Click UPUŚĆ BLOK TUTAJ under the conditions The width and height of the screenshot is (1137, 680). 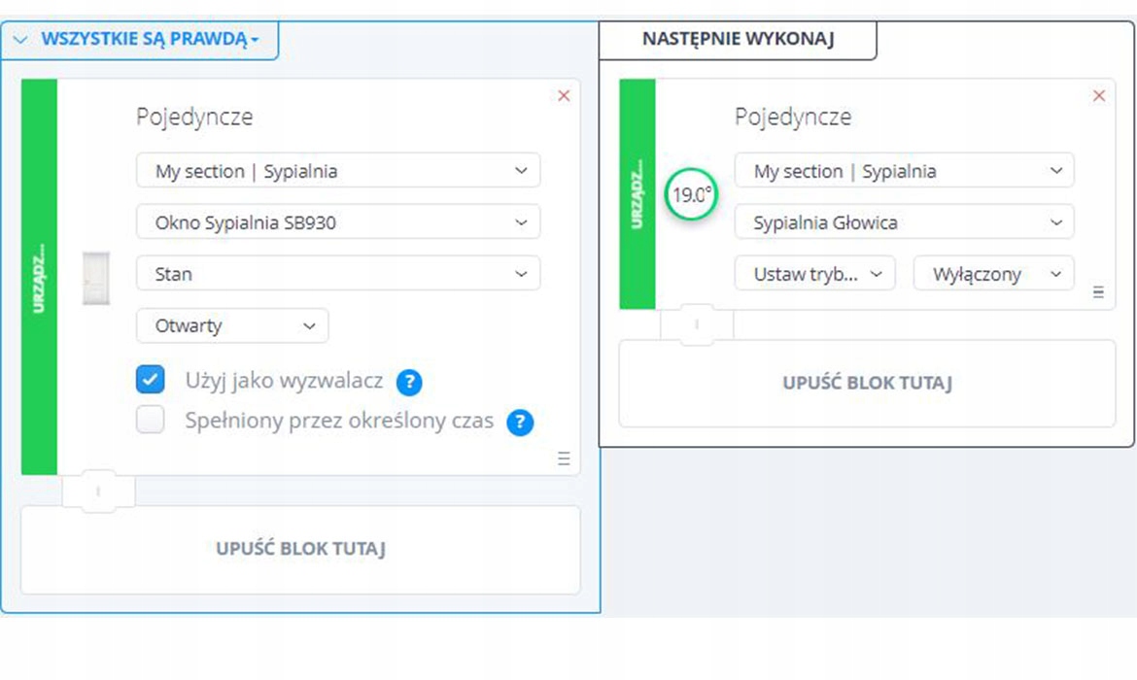(300, 549)
